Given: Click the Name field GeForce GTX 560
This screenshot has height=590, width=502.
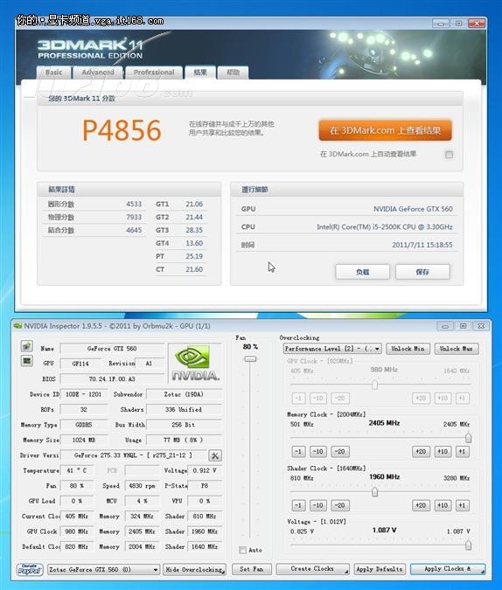Looking at the screenshot, I should coord(112,349).
